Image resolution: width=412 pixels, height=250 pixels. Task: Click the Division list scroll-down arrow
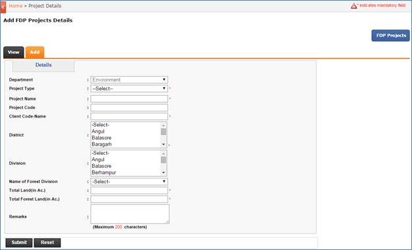coord(163,173)
